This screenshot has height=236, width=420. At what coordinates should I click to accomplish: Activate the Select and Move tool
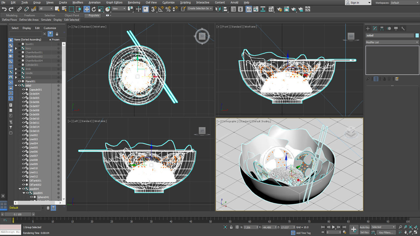[87, 9]
